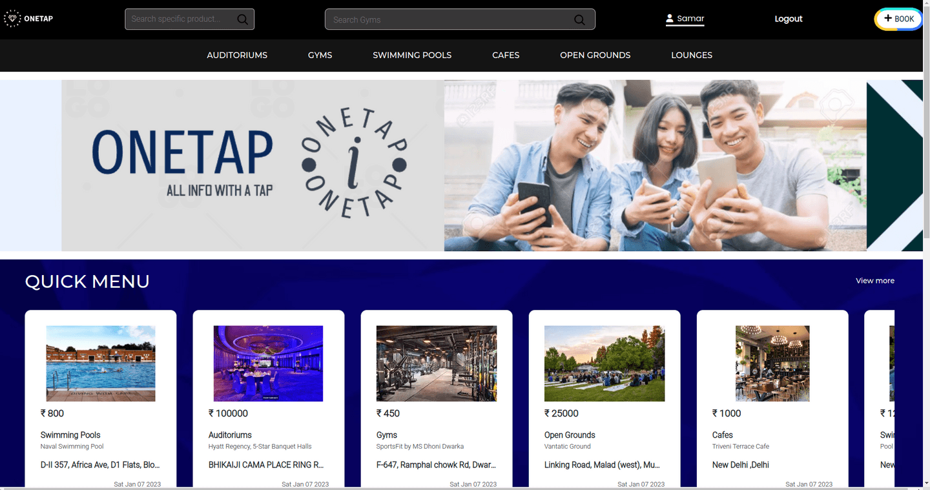Click the F-647, Ramphal chowk Rd address
The image size is (930, 490).
tap(436, 465)
